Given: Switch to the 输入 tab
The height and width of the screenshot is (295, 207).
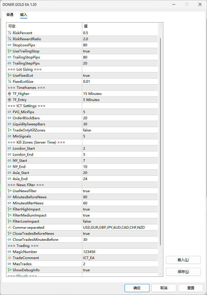Looking at the screenshot, I should (x=24, y=15).
